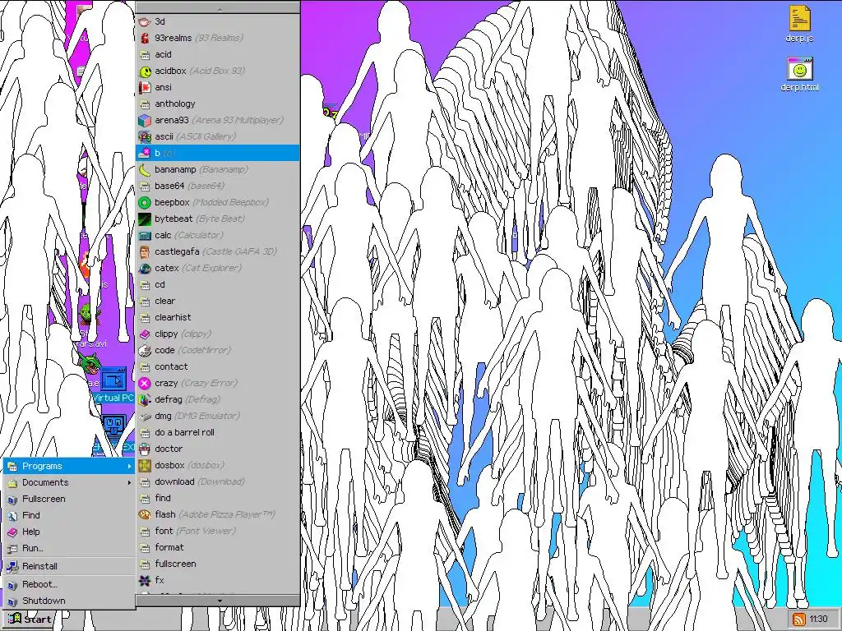
Task: Open Help from the Start menu
Action: [69, 532]
